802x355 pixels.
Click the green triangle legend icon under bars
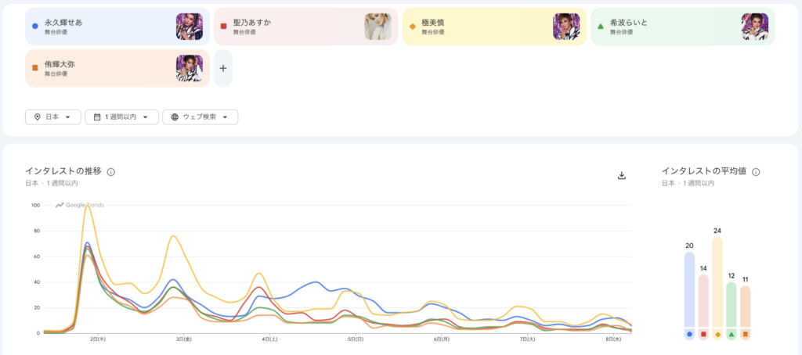pos(732,335)
